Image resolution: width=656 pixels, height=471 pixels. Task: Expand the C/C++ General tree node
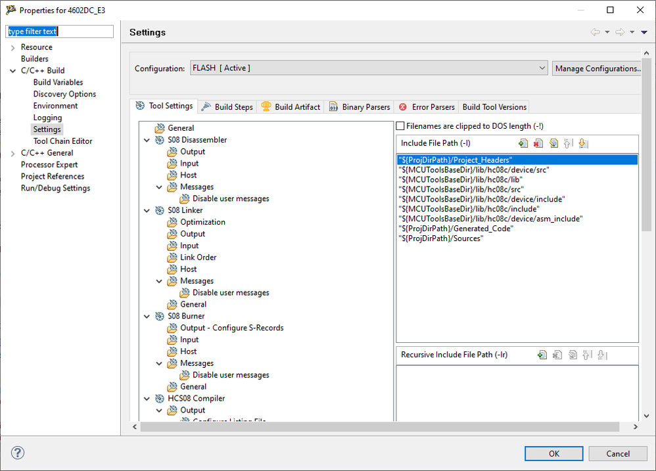[12, 153]
